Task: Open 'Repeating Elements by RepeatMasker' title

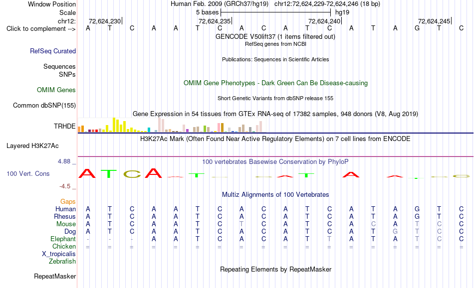Action: click(276, 269)
